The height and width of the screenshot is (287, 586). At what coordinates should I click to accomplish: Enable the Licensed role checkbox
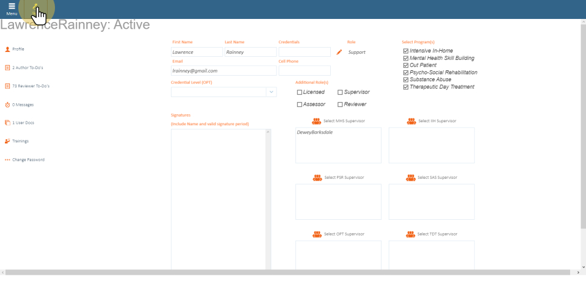(300, 92)
